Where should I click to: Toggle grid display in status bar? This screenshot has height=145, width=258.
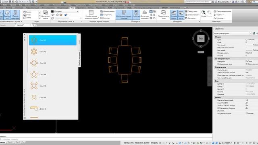160,143
